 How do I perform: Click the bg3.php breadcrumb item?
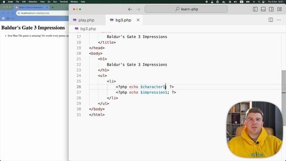point(85,29)
